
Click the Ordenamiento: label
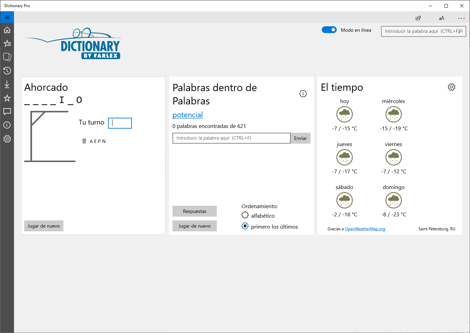click(x=260, y=206)
